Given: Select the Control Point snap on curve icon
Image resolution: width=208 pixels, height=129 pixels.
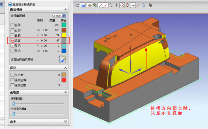Looking at the screenshot, I should 111,6.
